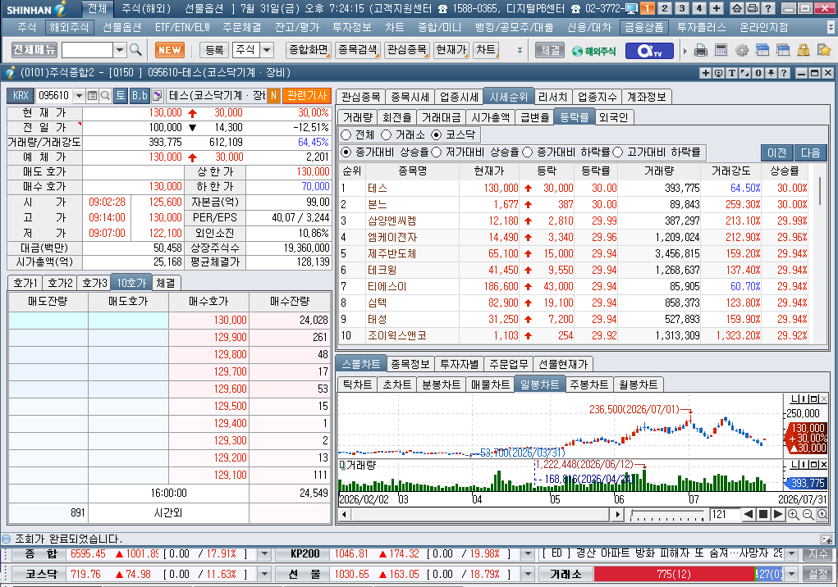
Task: Click the 토 icon button in stock header
Action: [121, 96]
